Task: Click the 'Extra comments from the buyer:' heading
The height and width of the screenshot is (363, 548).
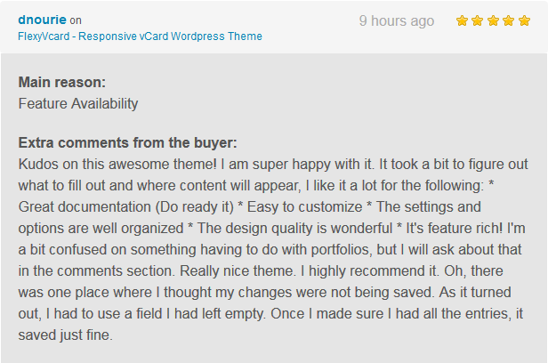Action: pyautogui.click(x=127, y=143)
